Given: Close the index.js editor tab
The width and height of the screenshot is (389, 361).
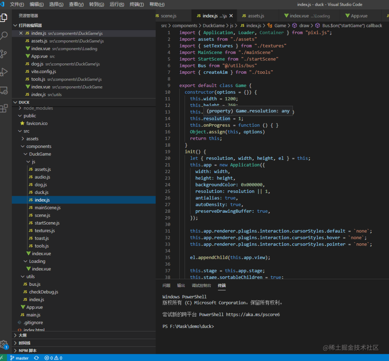Looking at the screenshot, I should coord(231,16).
